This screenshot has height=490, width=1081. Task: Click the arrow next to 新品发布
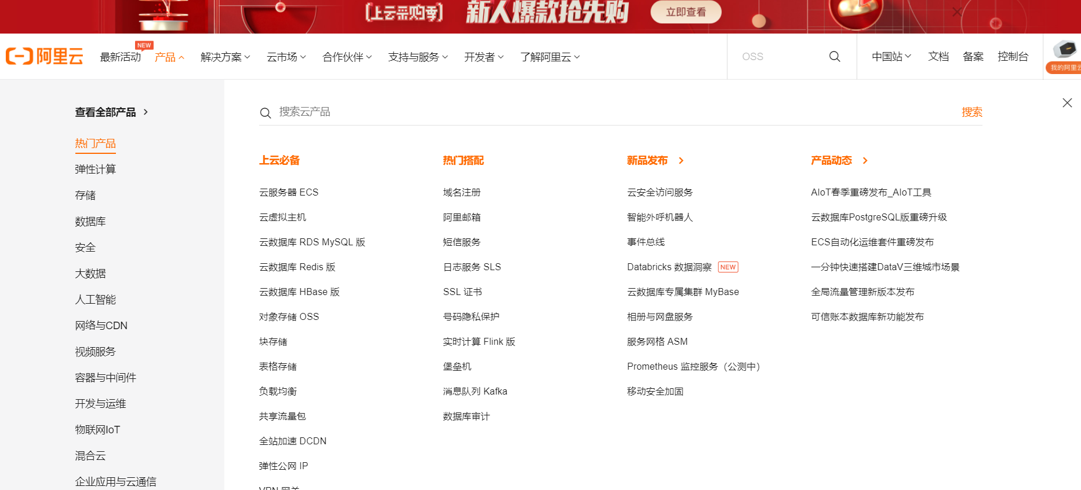tap(681, 160)
